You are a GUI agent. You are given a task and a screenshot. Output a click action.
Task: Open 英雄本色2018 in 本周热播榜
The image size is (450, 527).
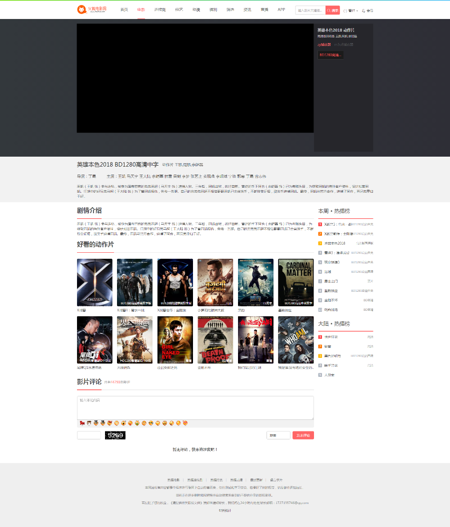tap(345, 243)
